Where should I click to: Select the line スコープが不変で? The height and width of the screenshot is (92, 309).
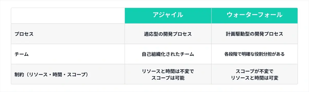[254, 72]
